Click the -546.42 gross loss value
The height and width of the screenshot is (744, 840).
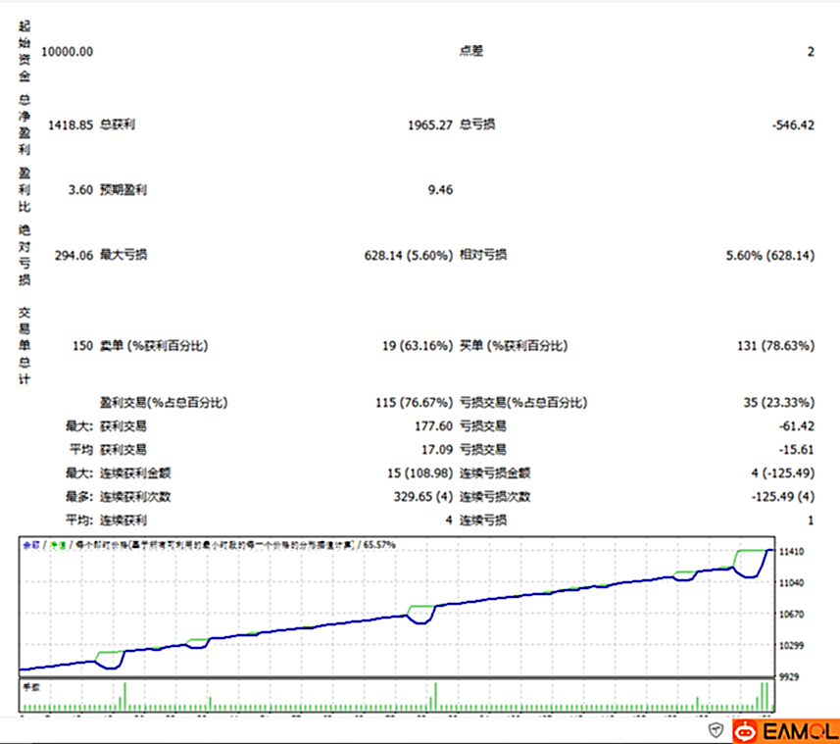(x=793, y=125)
